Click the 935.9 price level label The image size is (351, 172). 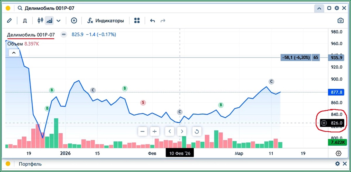336,58
